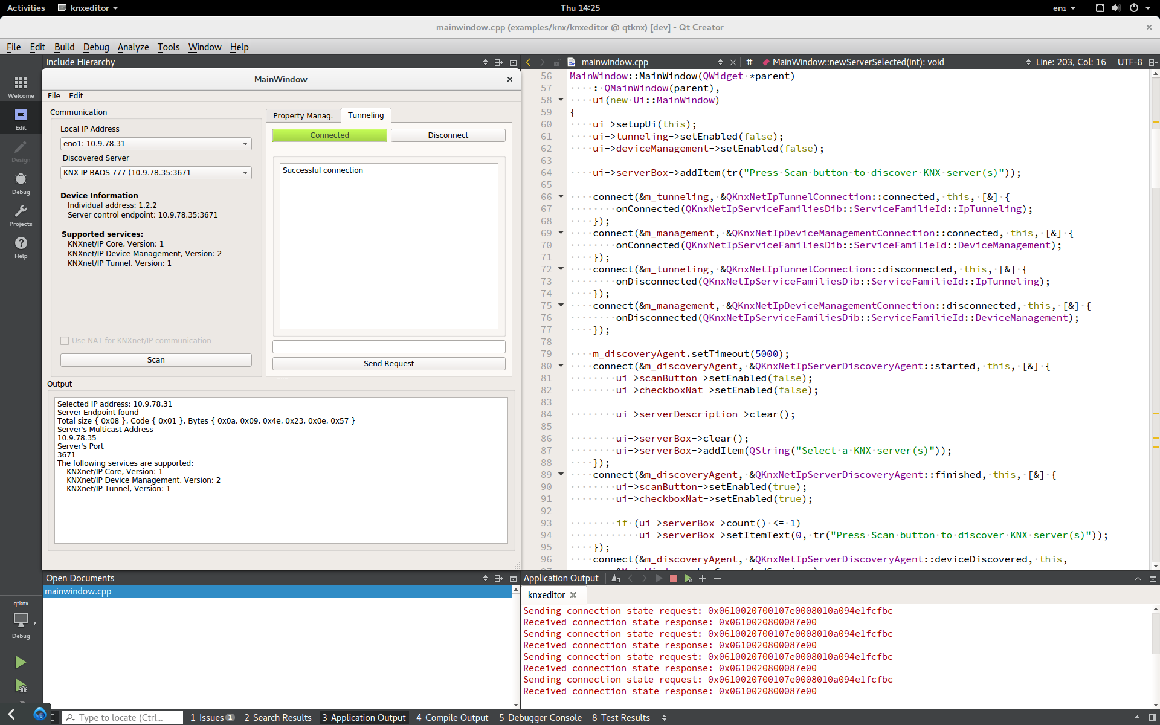The image size is (1160, 725).
Task: Open Local IP Address dropdown
Action: 156,144
